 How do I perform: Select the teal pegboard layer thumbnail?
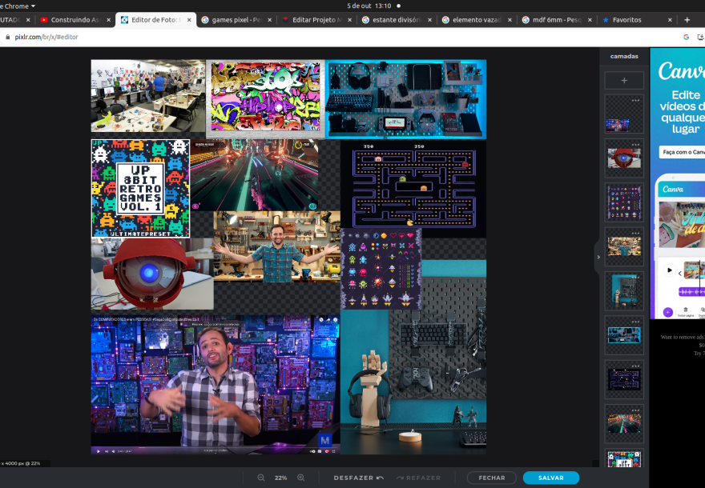pyautogui.click(x=624, y=291)
